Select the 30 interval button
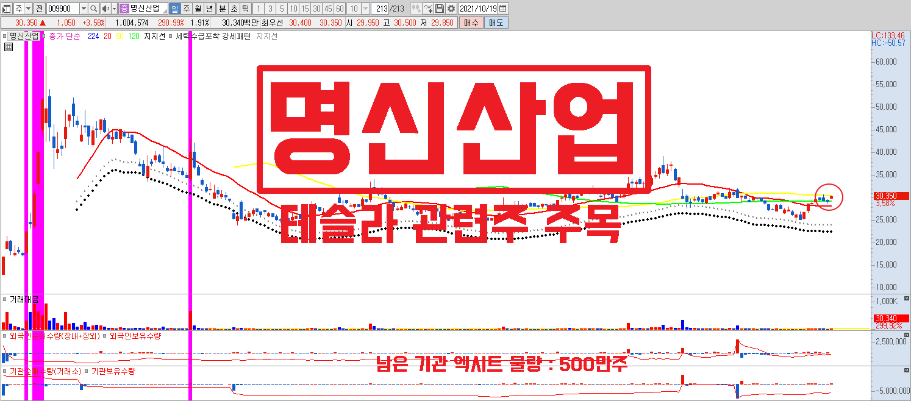 point(316,9)
